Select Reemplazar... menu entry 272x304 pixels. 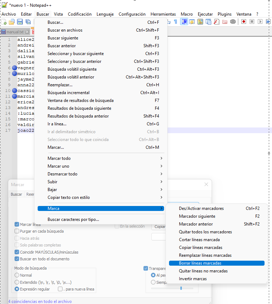click(101, 85)
